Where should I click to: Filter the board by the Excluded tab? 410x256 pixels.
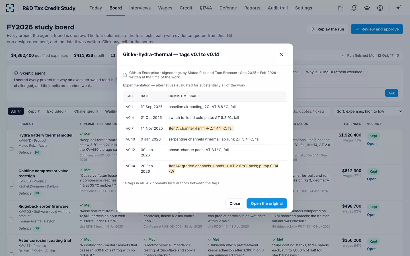[57, 111]
